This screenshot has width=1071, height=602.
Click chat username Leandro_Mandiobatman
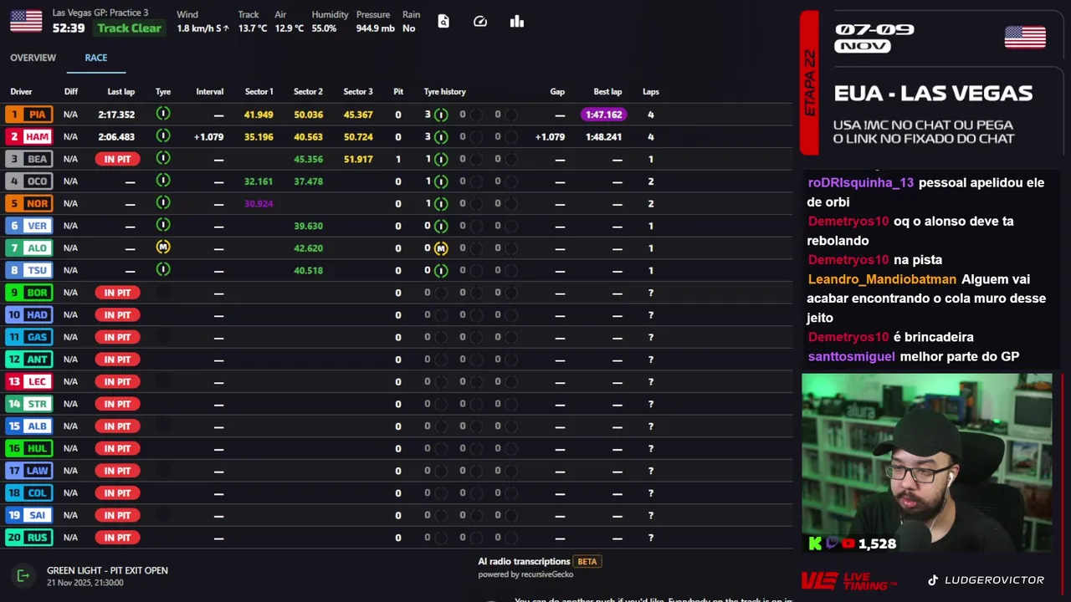[882, 279]
